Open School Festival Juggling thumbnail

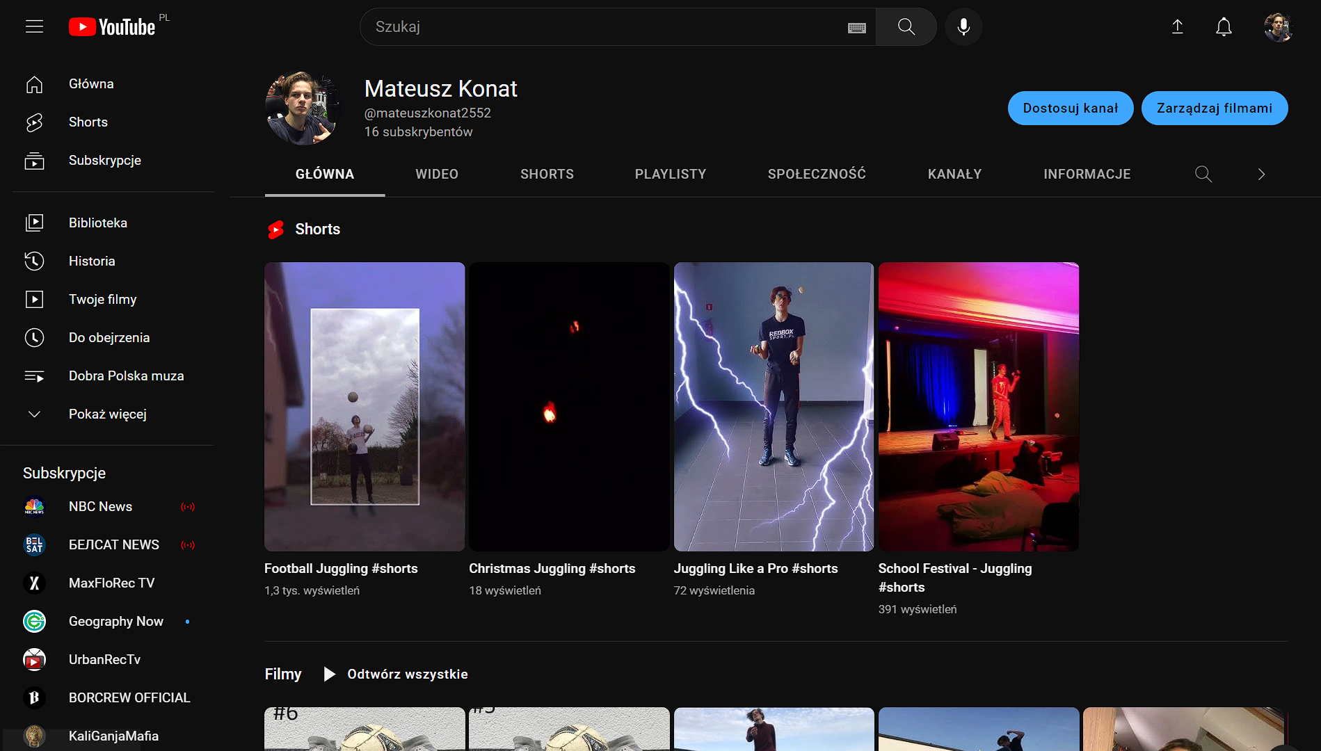(978, 407)
